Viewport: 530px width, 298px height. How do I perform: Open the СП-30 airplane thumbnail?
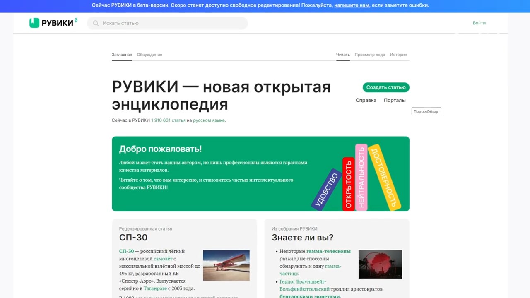point(226,265)
